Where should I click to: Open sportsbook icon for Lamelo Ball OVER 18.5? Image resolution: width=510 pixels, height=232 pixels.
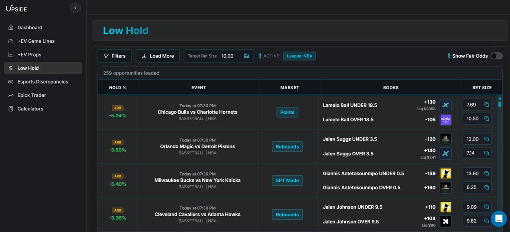[445, 120]
